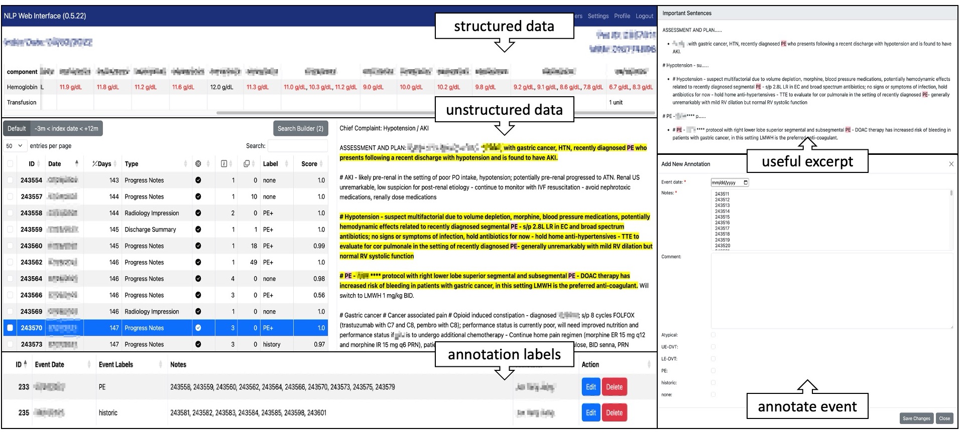Click the Close button in annotation dialog
The height and width of the screenshot is (434, 960).
pos(944,418)
